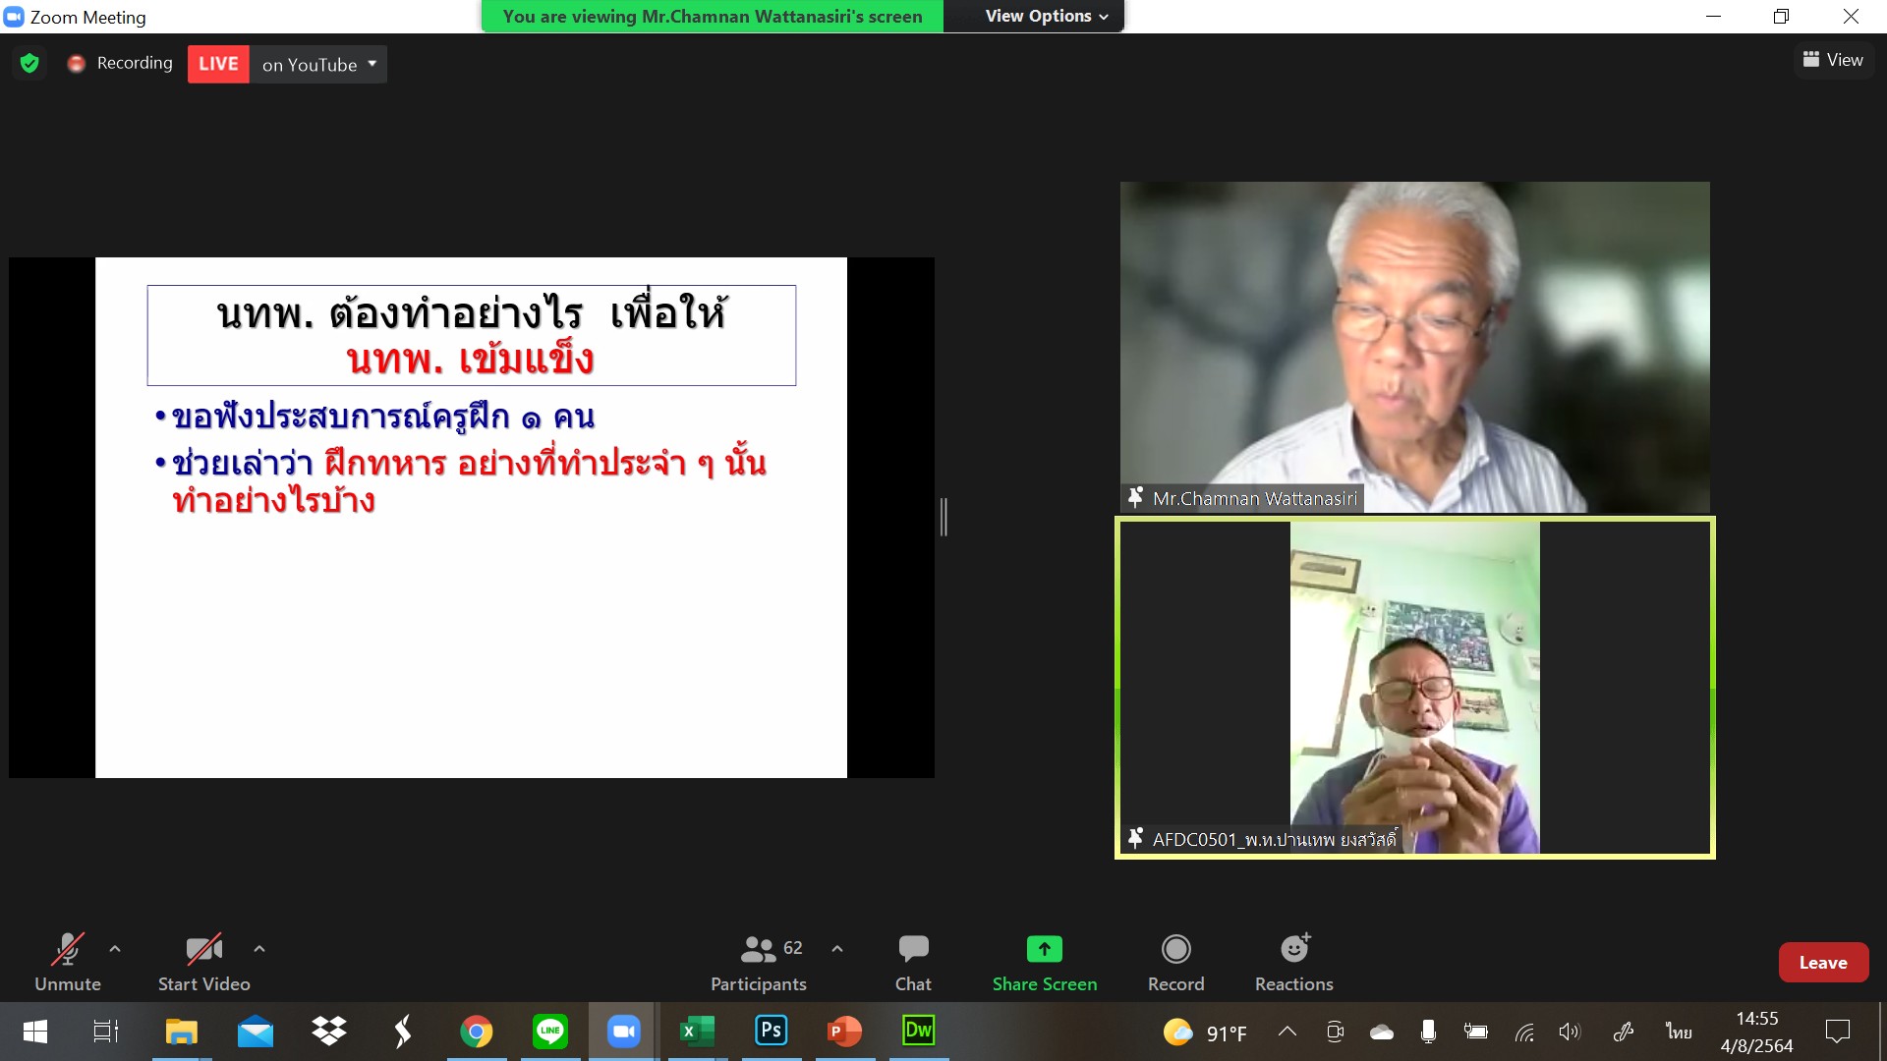Viewport: 1887px width, 1061px height.
Task: Click pin icon on Mr.Chamnan Wattanasiri's video
Action: coord(1135,498)
